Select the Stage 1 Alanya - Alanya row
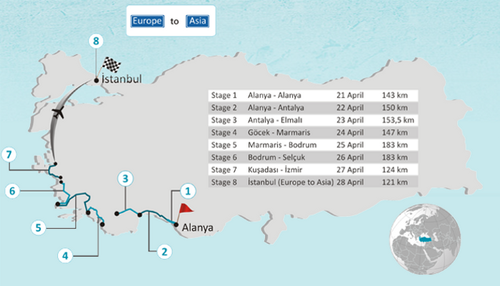This screenshot has width=500, height=286. 313,95
